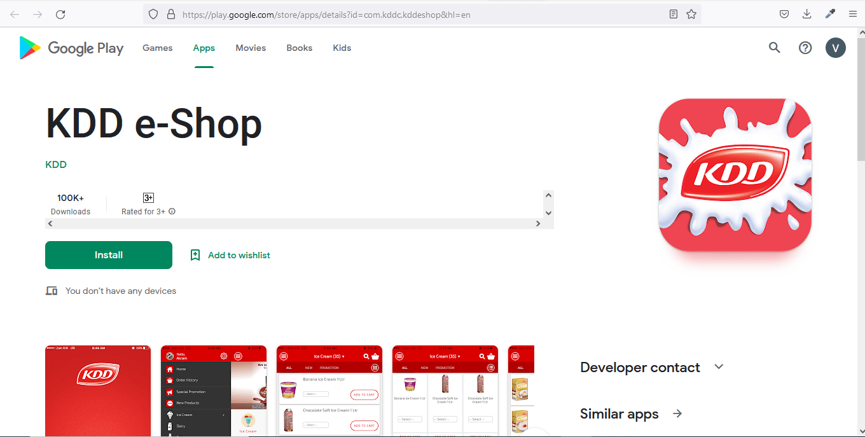Open the Banana Ice Cream list screenshot thumbnail
The height and width of the screenshot is (437, 865).
pyautogui.click(x=329, y=391)
